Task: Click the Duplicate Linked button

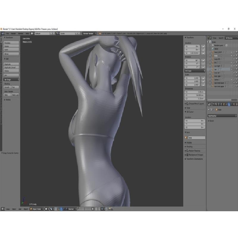Action: click(x=11, y=68)
